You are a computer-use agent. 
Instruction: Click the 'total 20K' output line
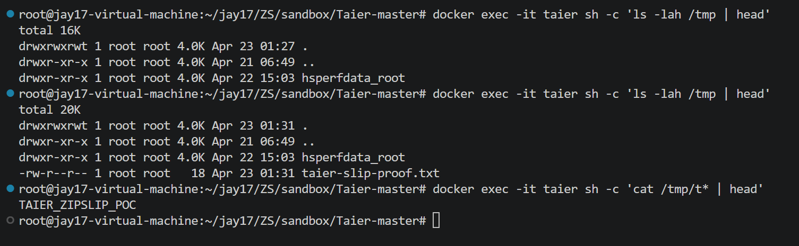click(x=49, y=110)
